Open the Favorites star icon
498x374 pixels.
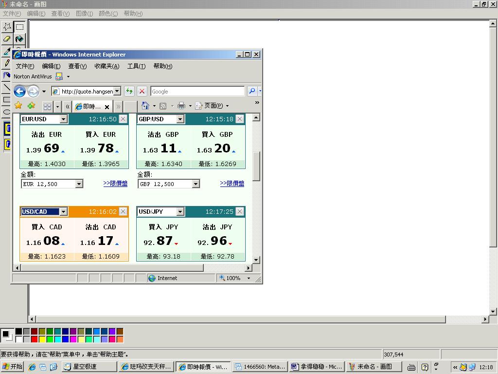[18, 106]
